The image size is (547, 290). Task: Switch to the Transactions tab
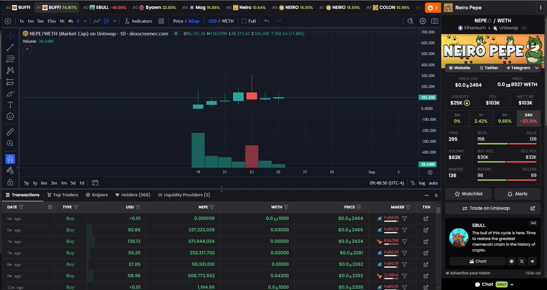click(22, 195)
